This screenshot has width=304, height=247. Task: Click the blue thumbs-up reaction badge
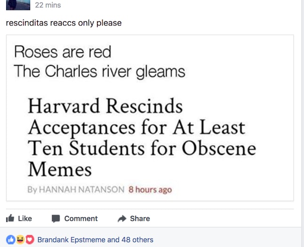click(10, 239)
